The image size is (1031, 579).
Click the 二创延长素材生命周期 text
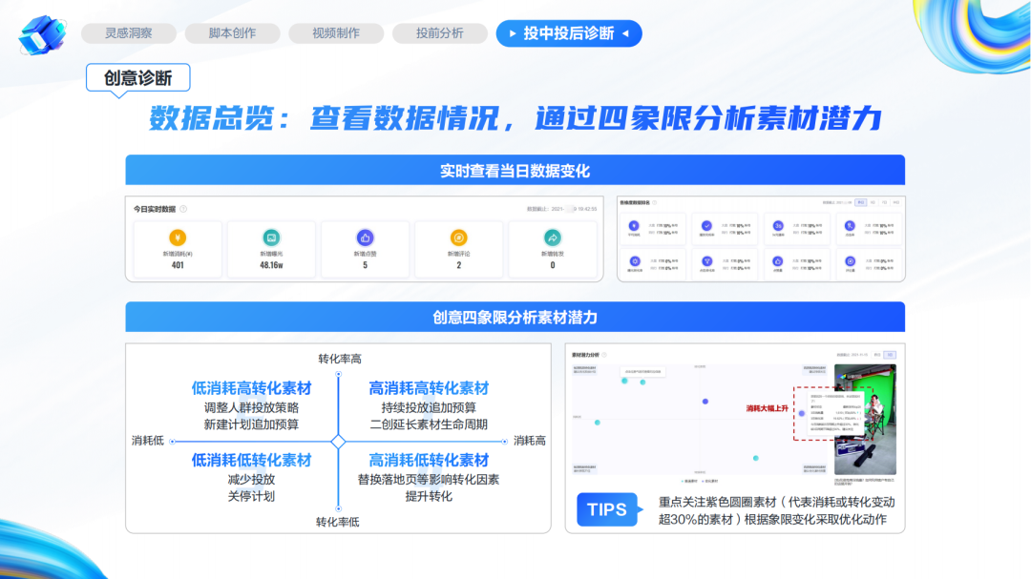[429, 424]
